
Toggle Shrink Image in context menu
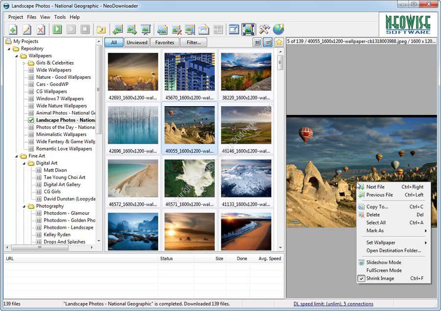coord(380,278)
